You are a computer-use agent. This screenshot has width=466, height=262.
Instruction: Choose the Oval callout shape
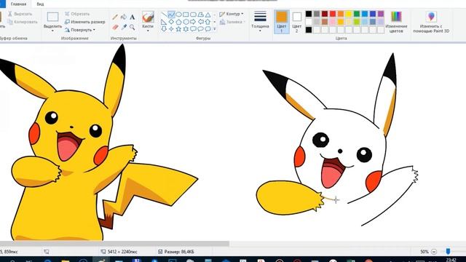(x=201, y=29)
